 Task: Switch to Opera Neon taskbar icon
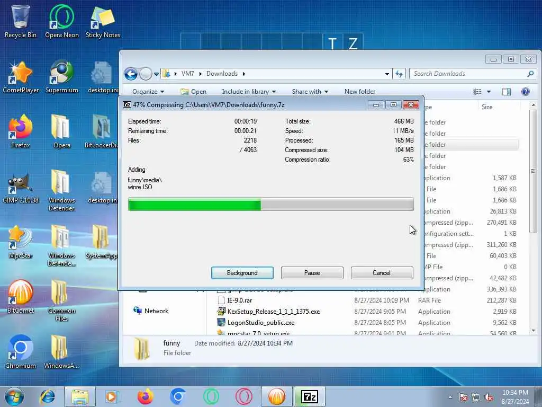211,396
